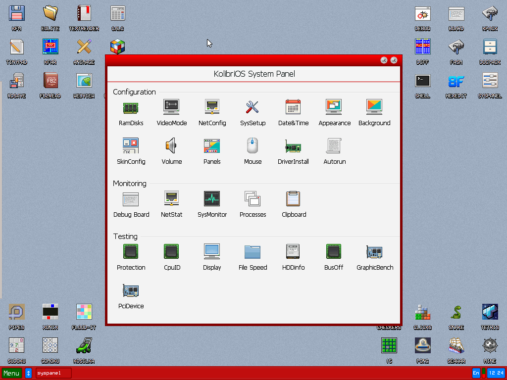The image size is (507, 380).
Task: Click the syspanel taskbar button
Action: click(53, 373)
